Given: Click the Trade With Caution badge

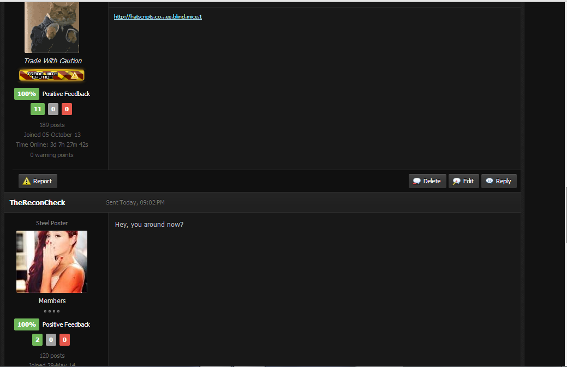Looking at the screenshot, I should point(52,75).
